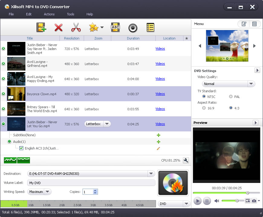Click the red X remove icon
263x217 pixels.
(x=58, y=28)
